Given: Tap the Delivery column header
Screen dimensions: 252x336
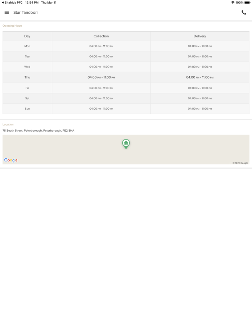Looking at the screenshot, I should [200, 36].
